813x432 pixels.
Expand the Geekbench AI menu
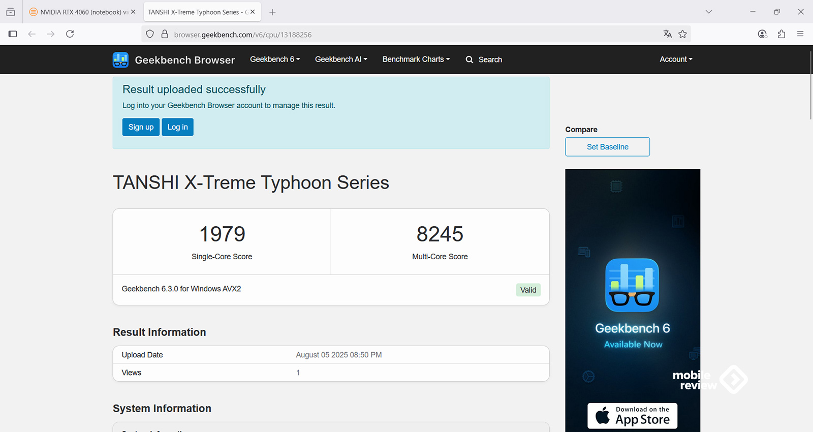[341, 59]
